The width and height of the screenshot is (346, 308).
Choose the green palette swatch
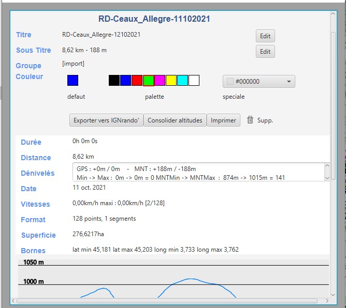(149, 81)
